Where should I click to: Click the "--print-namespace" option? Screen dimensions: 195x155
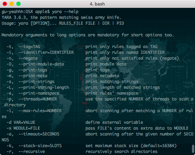click(39, 93)
